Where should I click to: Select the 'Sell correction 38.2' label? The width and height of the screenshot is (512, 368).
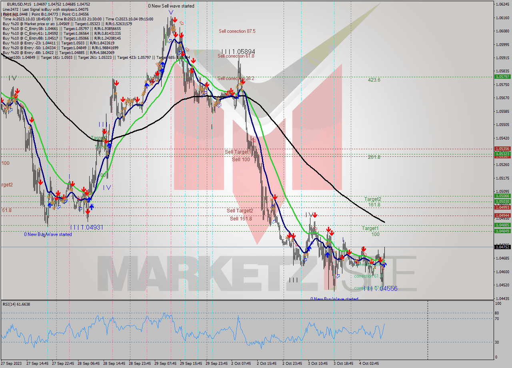click(236, 78)
